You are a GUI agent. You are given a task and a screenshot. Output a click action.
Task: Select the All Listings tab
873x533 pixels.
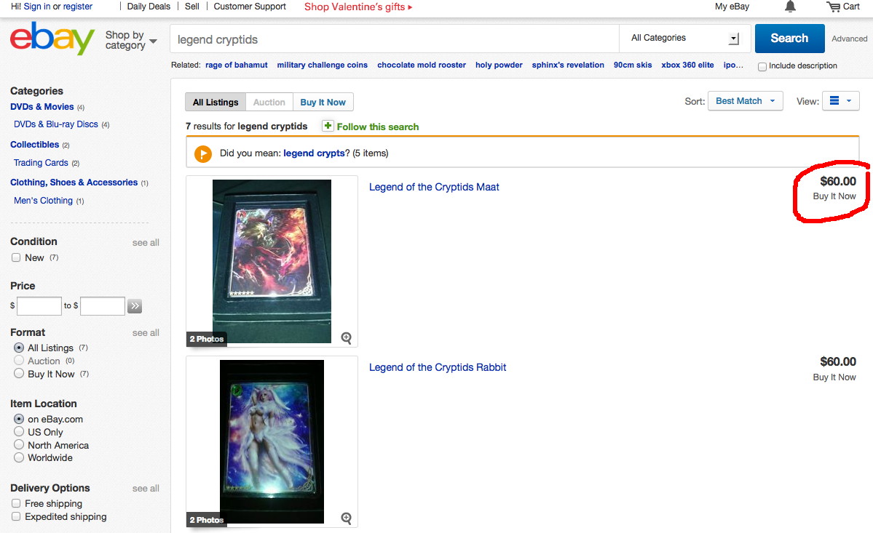click(x=216, y=103)
